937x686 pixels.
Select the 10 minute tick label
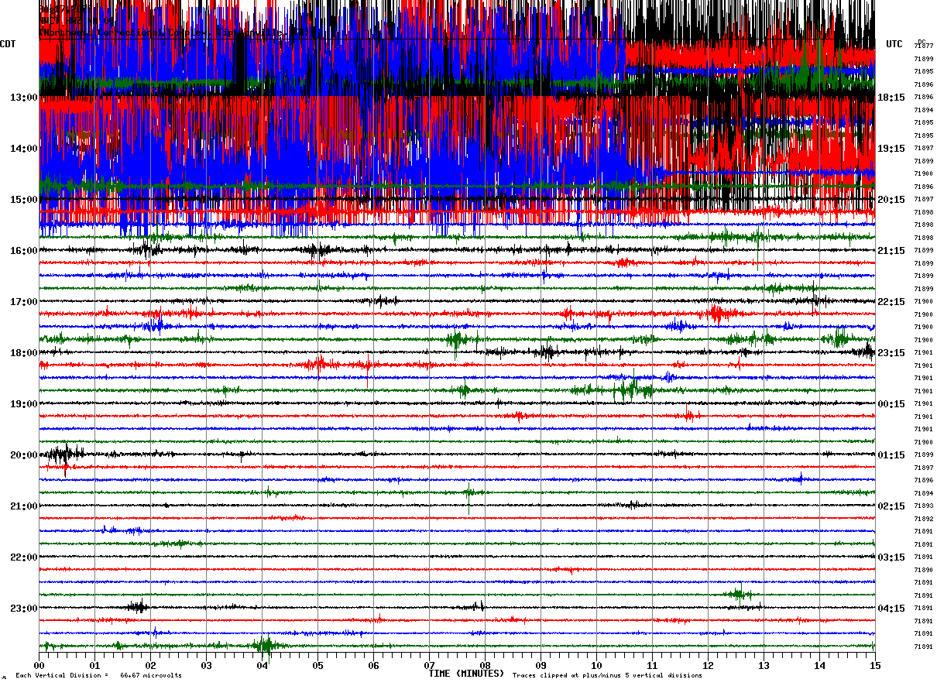[596, 666]
